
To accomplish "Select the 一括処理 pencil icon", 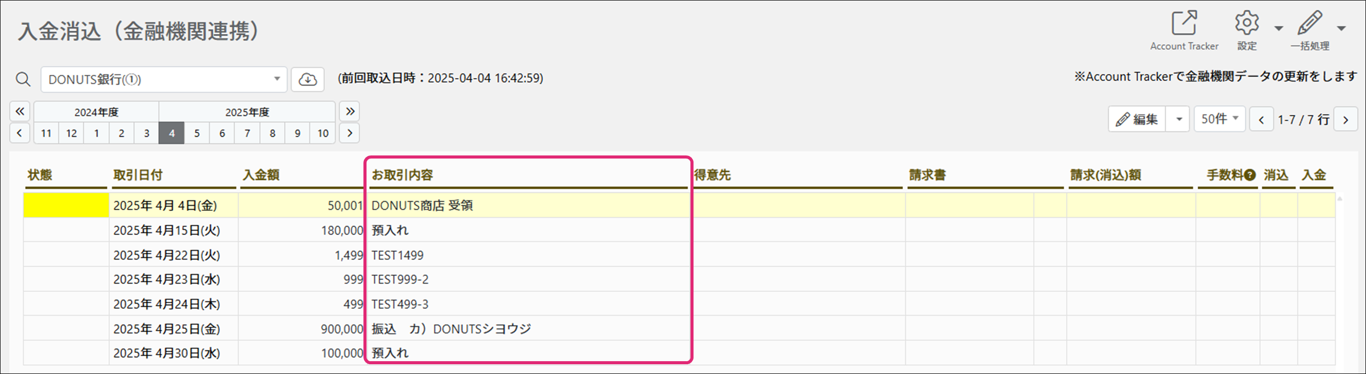I will tap(1310, 23).
